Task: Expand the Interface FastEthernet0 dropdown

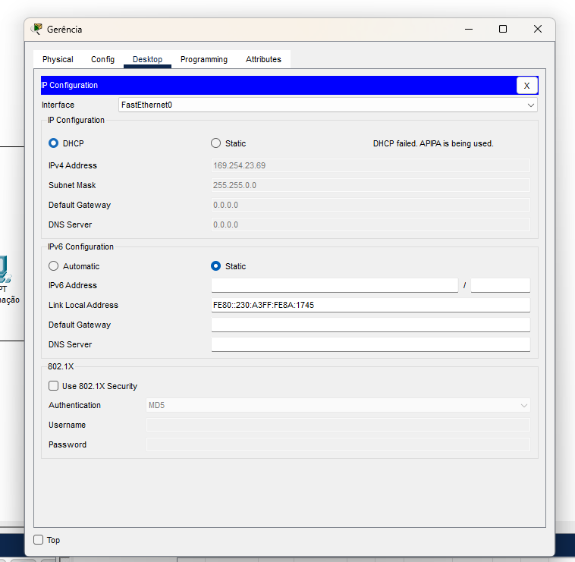Action: (328, 105)
